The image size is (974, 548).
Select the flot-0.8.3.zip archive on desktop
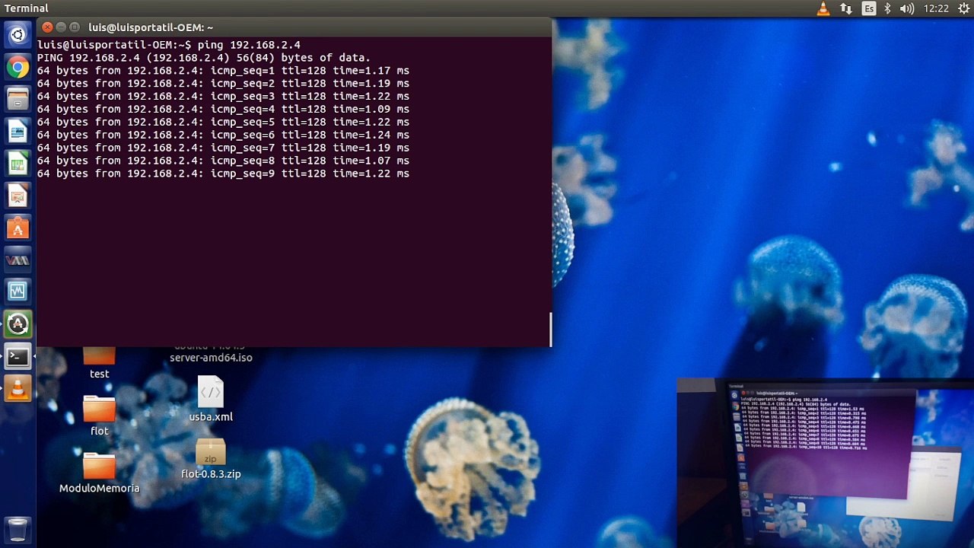pyautogui.click(x=211, y=459)
